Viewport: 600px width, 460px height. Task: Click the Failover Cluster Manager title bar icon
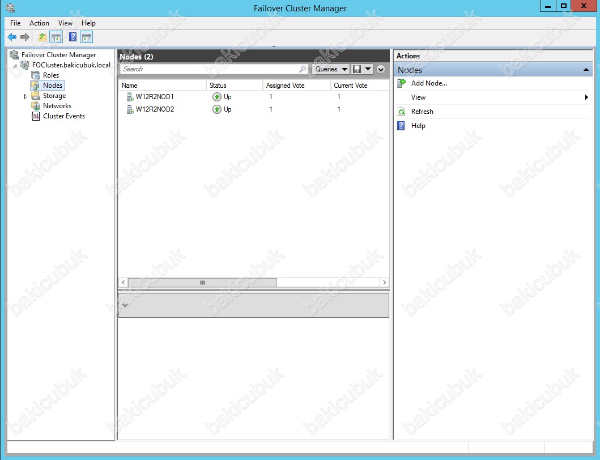click(10, 7)
